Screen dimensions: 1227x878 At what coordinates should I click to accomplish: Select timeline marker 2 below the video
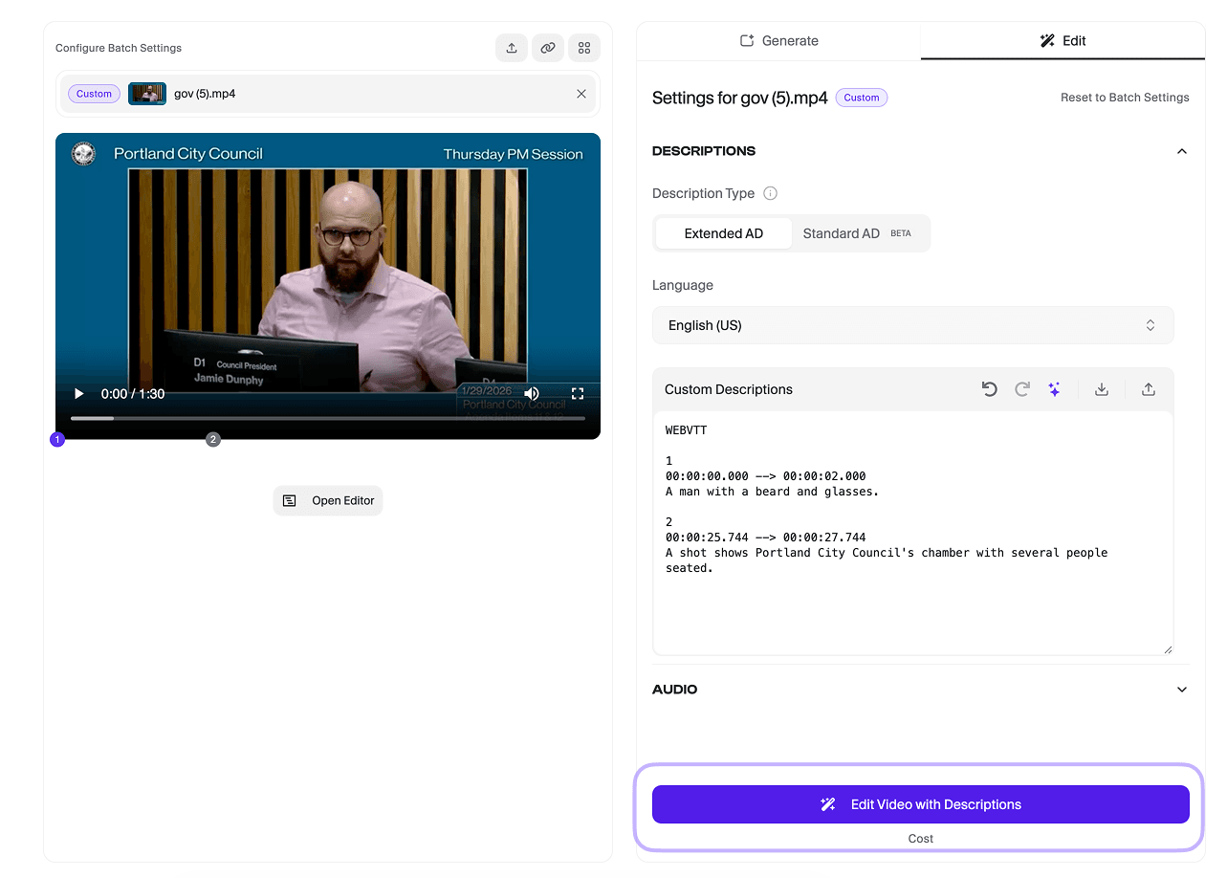pyautogui.click(x=212, y=439)
